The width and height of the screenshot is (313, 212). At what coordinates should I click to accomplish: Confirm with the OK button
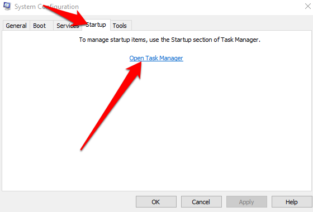click(x=156, y=202)
